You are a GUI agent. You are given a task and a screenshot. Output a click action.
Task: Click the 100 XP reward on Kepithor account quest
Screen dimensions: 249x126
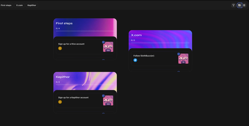pos(108,100)
